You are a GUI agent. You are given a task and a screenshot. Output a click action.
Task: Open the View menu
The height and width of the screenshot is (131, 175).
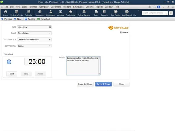(18, 7)
